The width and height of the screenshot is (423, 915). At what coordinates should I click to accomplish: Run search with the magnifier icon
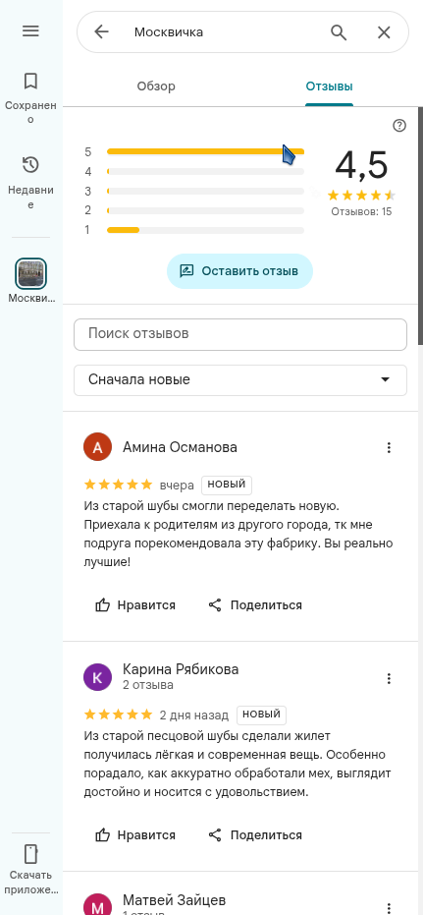(x=339, y=31)
